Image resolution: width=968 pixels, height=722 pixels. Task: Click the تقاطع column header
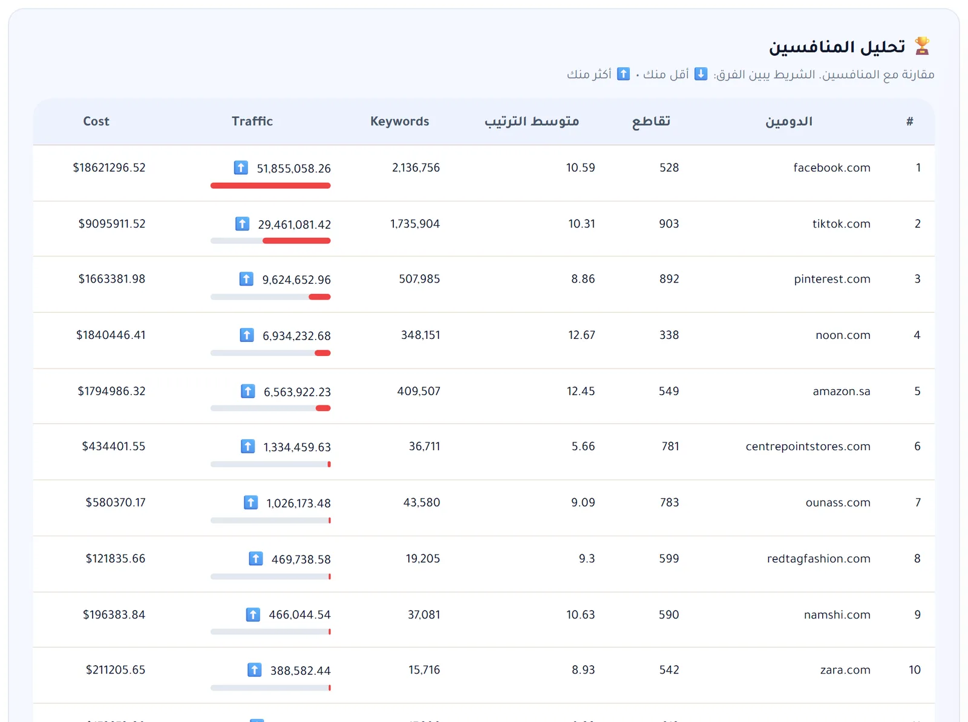[x=651, y=122]
